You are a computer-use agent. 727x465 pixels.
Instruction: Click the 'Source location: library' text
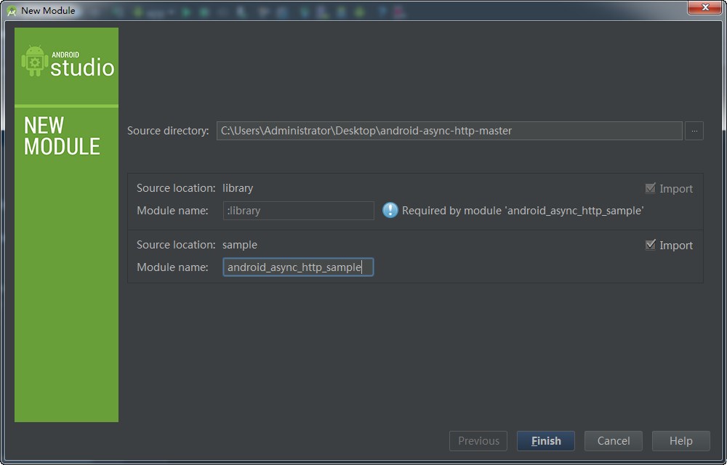195,188
